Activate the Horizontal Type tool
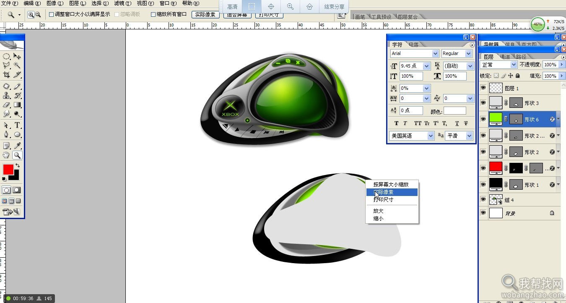 click(x=17, y=125)
